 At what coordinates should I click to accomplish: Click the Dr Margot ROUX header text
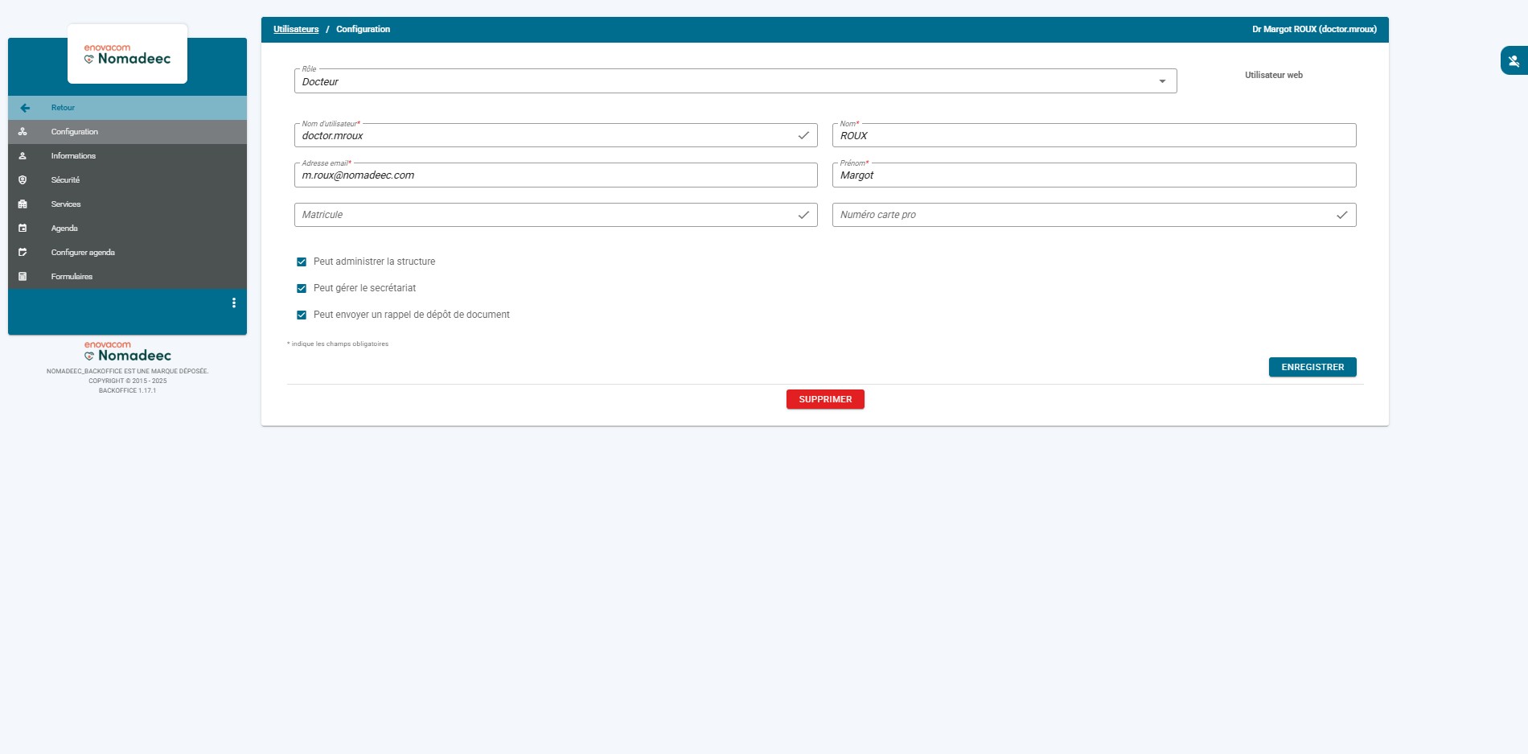tap(1314, 29)
